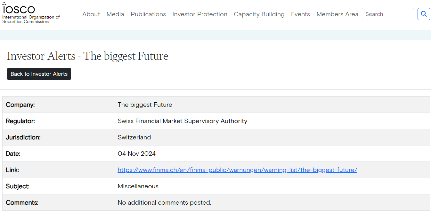Focus the Search text field

point(388,14)
